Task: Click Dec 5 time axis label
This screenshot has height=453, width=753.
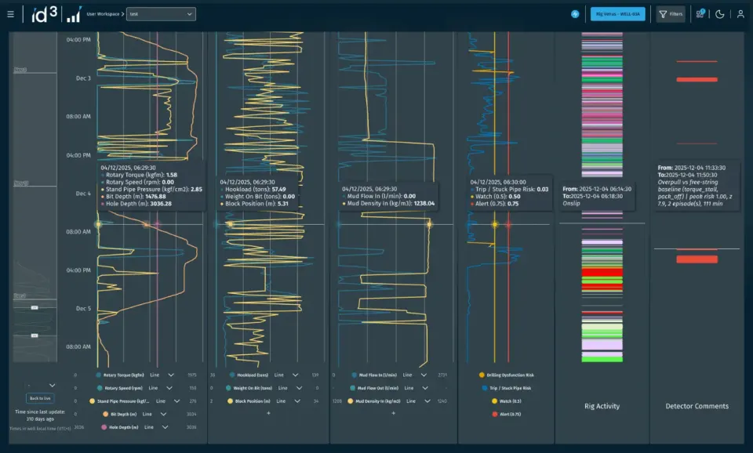Action: [83, 309]
